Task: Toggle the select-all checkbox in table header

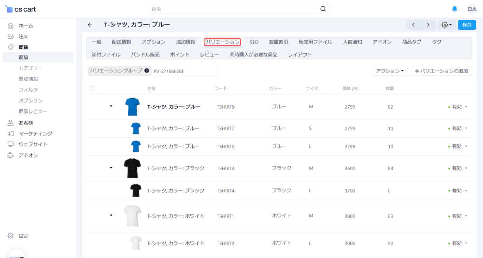Action: click(x=91, y=88)
